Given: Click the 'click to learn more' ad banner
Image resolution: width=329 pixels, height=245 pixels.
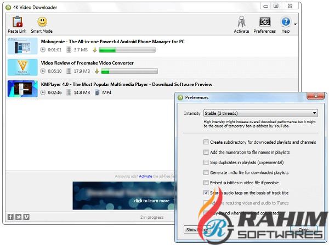Looking at the screenshot, I should [124, 195].
